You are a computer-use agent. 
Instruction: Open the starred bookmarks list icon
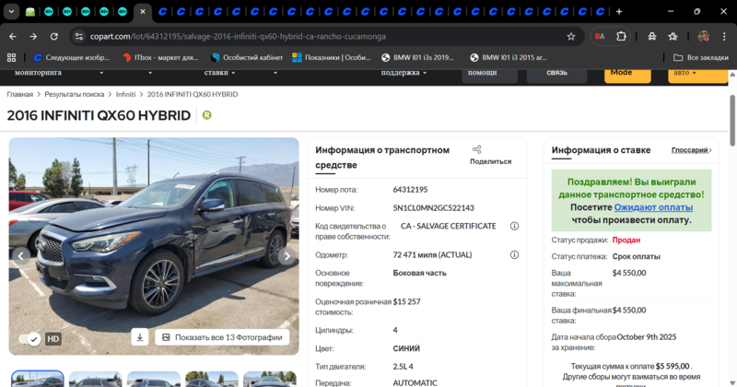673,36
